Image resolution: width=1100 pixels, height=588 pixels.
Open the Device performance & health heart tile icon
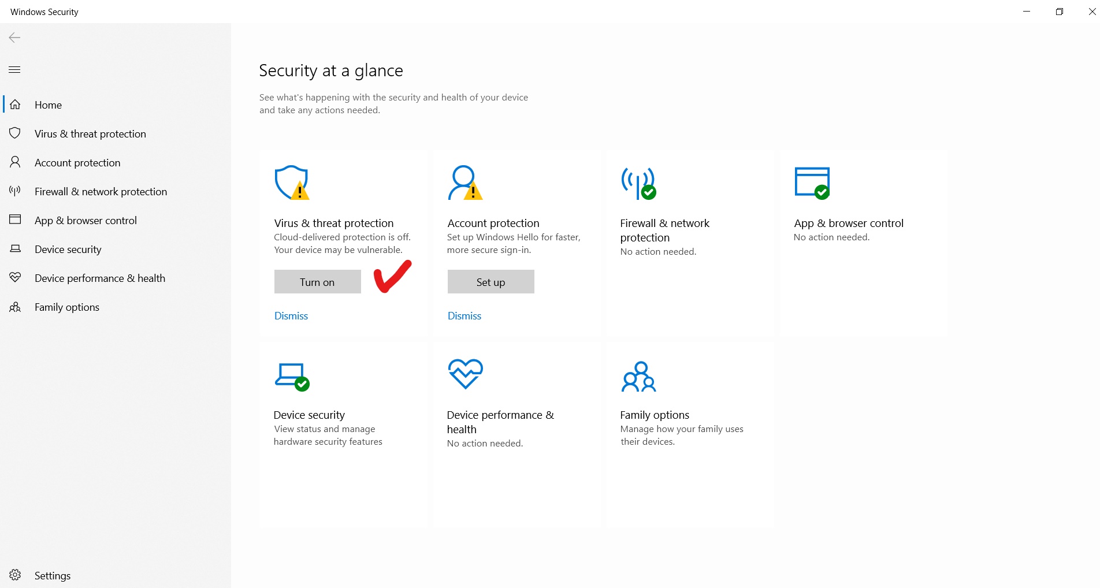tap(465, 374)
